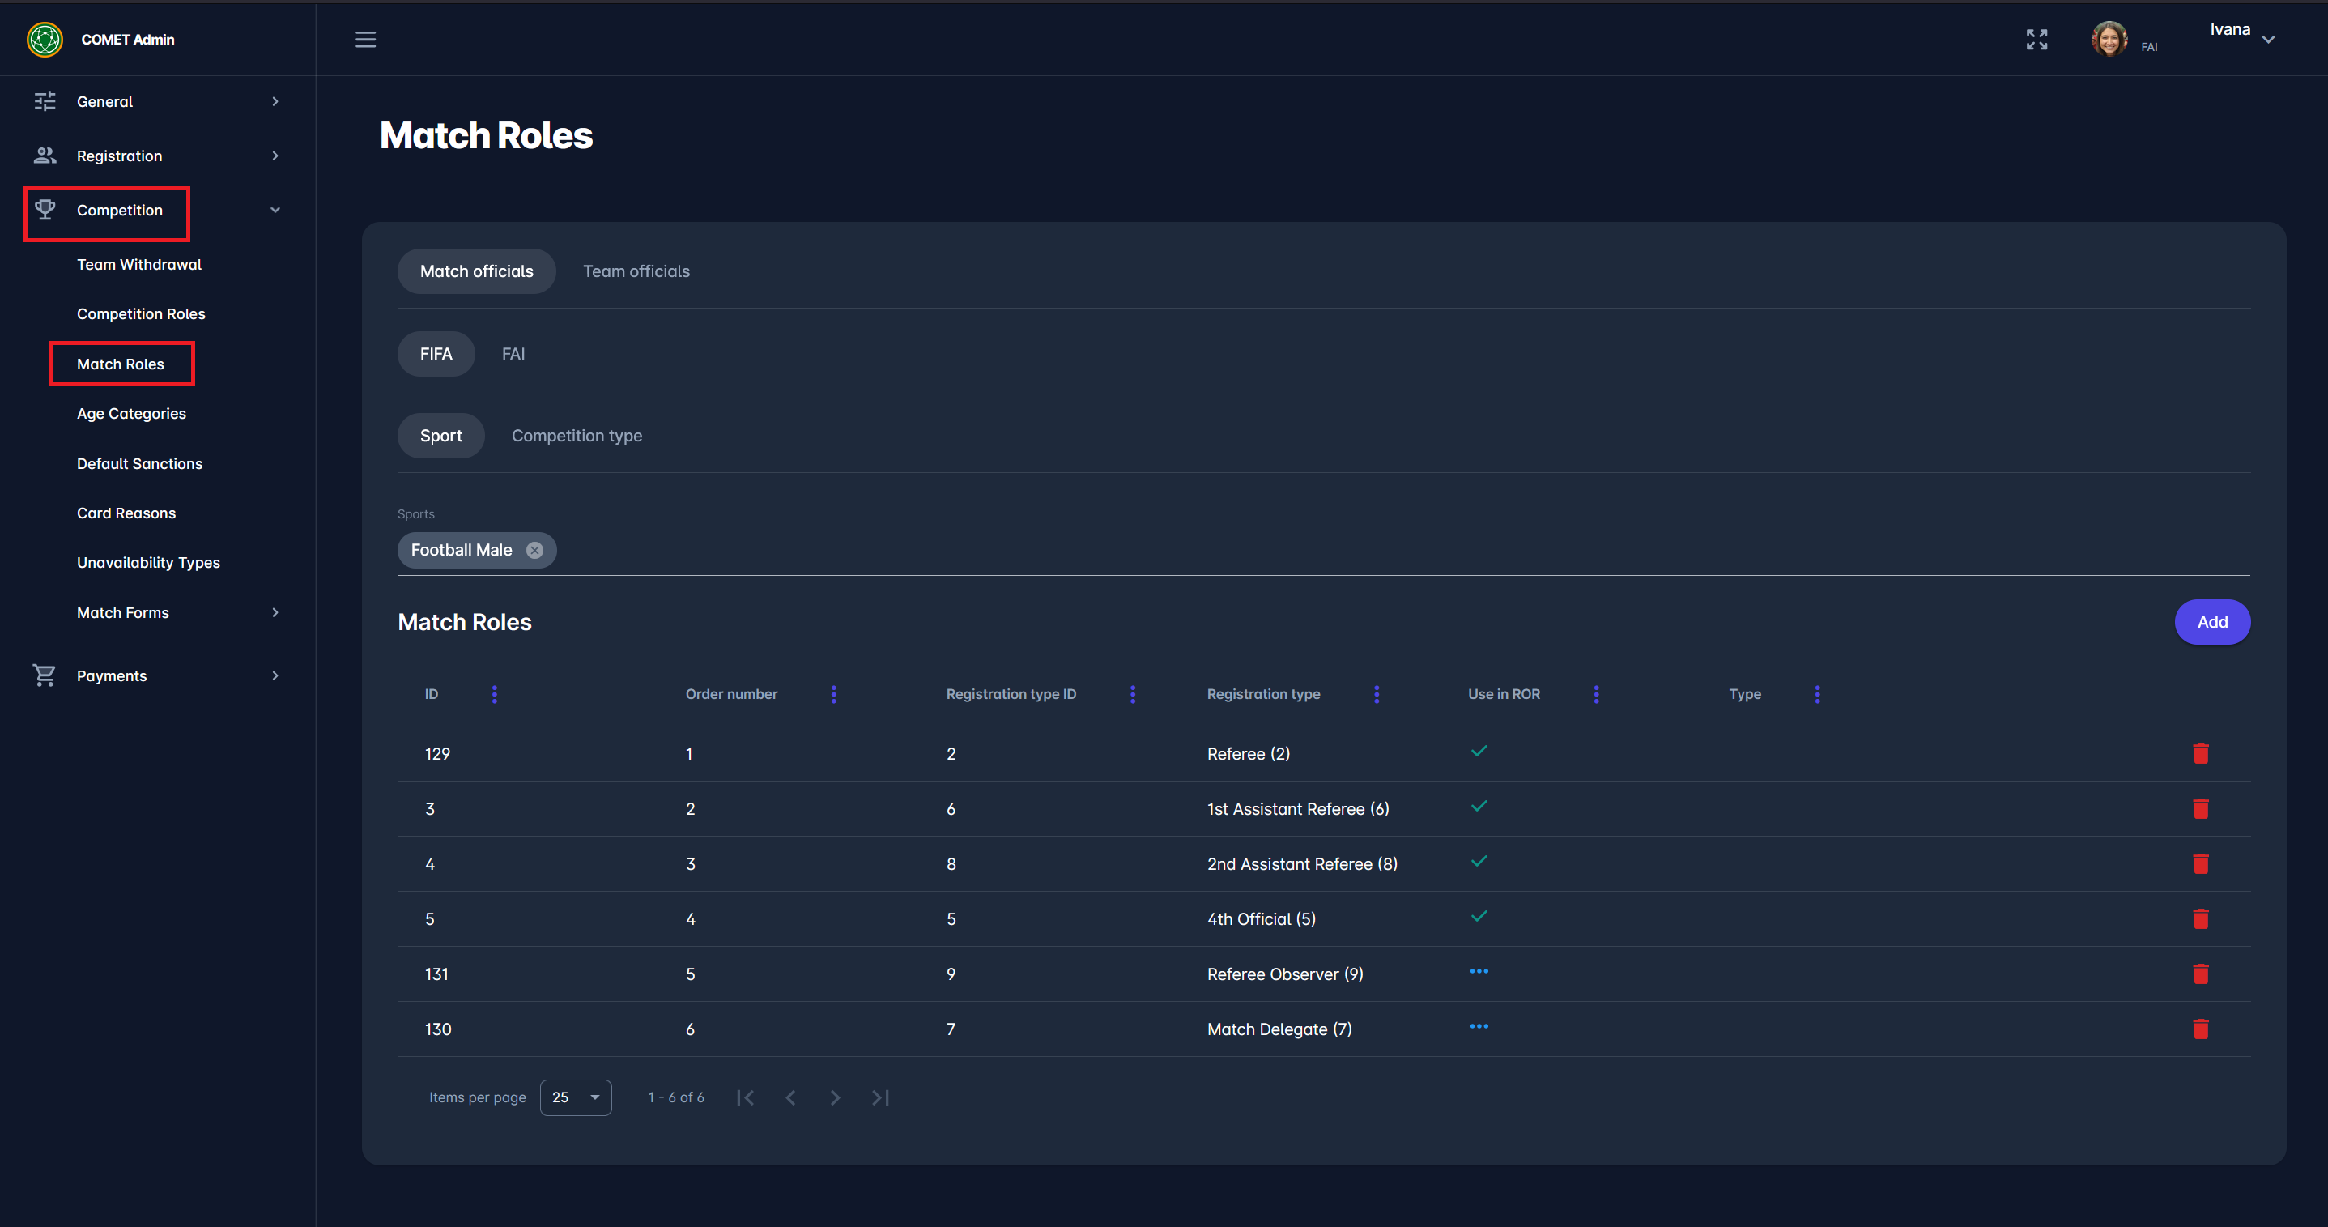Click the hamburger menu icon
Viewport: 2328px width, 1227px height.
coord(365,40)
